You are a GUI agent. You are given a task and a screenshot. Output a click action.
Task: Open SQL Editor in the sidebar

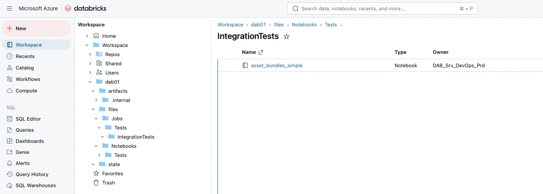coord(28,119)
